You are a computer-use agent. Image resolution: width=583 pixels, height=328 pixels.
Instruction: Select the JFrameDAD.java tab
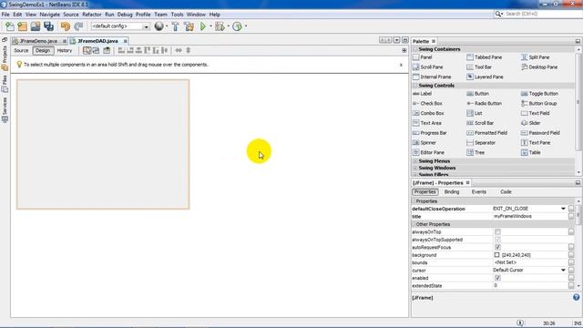pos(97,41)
